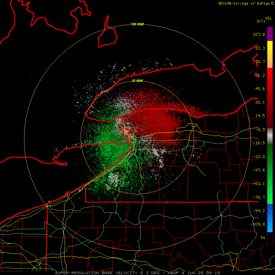Click the -16.5 velocity scale value

coord(259,143)
